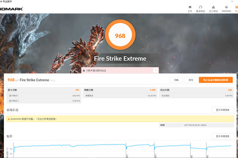This screenshot has width=238, height=158.
Task: Click the combined score value 420
Action: pyautogui.click(x=230, y=90)
